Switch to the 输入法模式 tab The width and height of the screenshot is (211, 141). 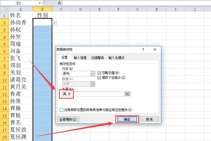pyautogui.click(x=116, y=58)
